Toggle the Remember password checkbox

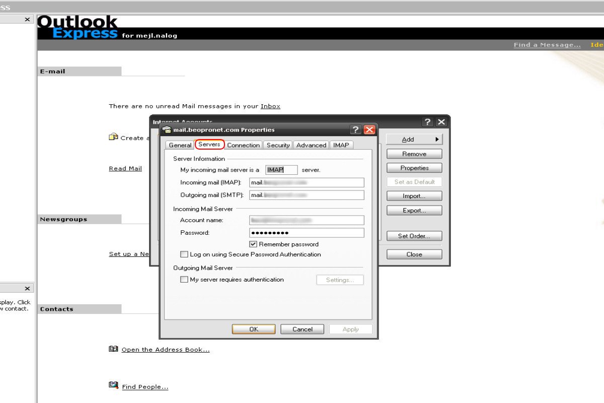[253, 244]
